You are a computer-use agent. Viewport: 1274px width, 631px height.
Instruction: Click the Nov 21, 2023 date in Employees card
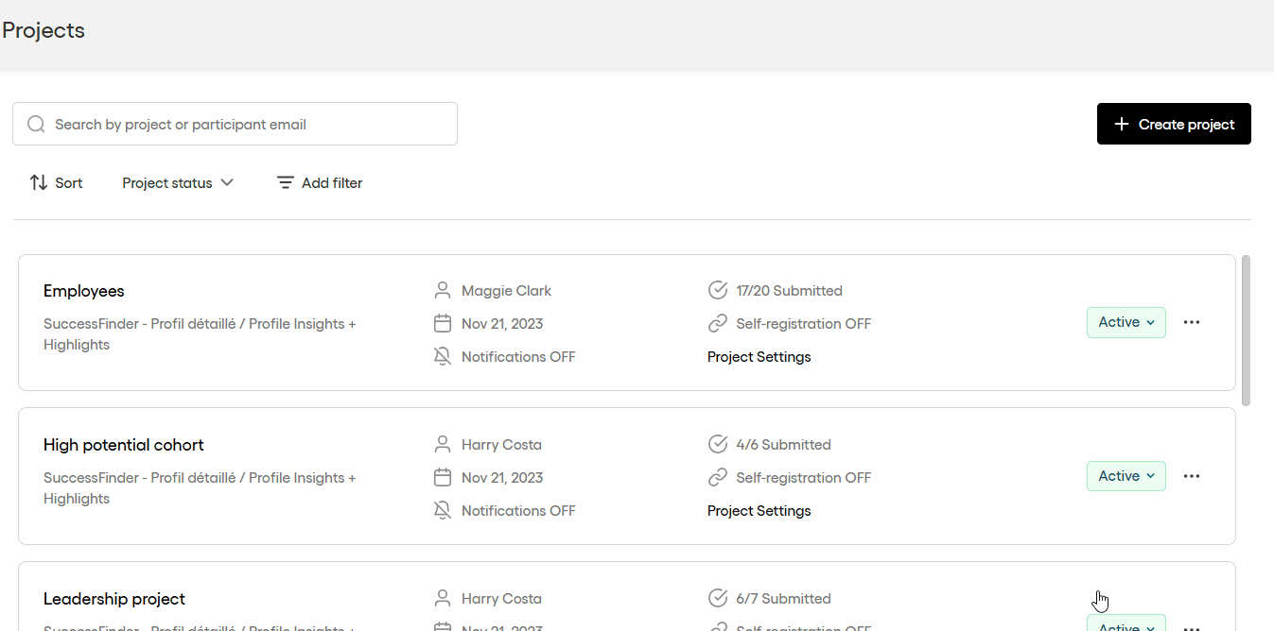502,324
